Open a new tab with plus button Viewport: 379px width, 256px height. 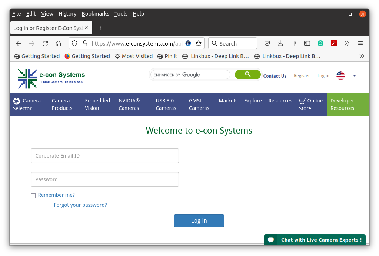[100, 28]
